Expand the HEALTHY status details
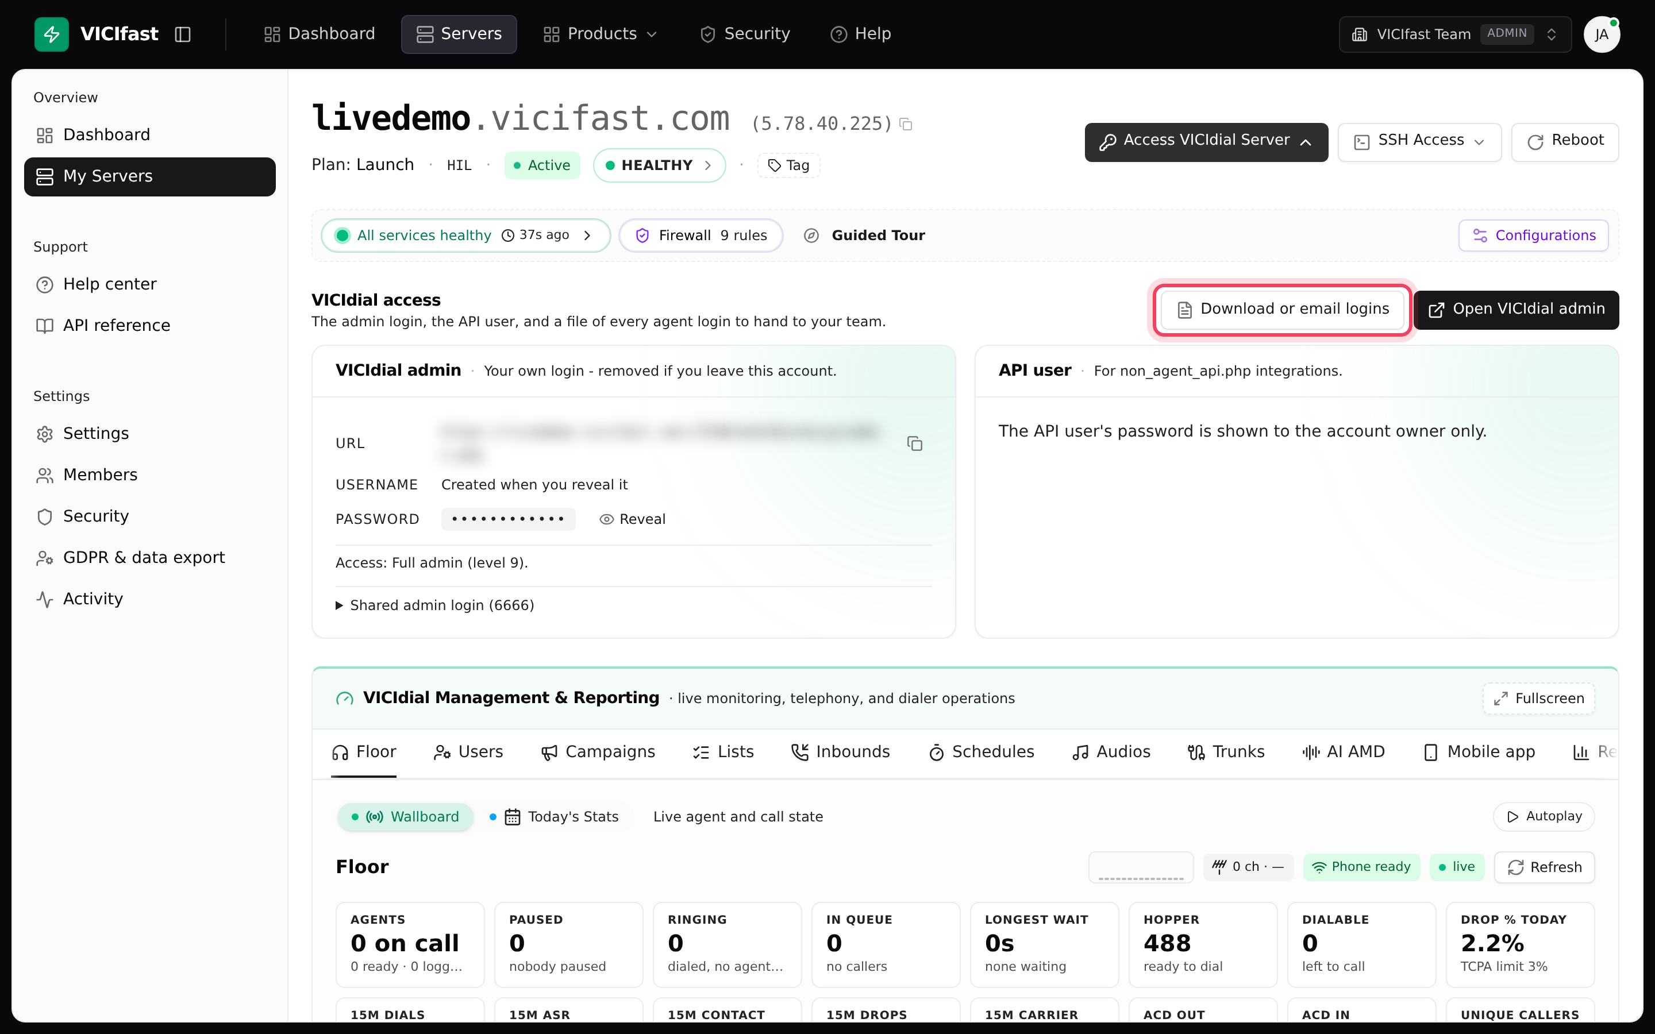Image resolution: width=1655 pixels, height=1034 pixels. [x=659, y=165]
